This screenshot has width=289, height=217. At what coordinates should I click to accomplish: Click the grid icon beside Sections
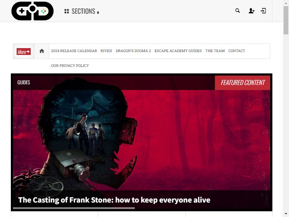click(x=66, y=11)
